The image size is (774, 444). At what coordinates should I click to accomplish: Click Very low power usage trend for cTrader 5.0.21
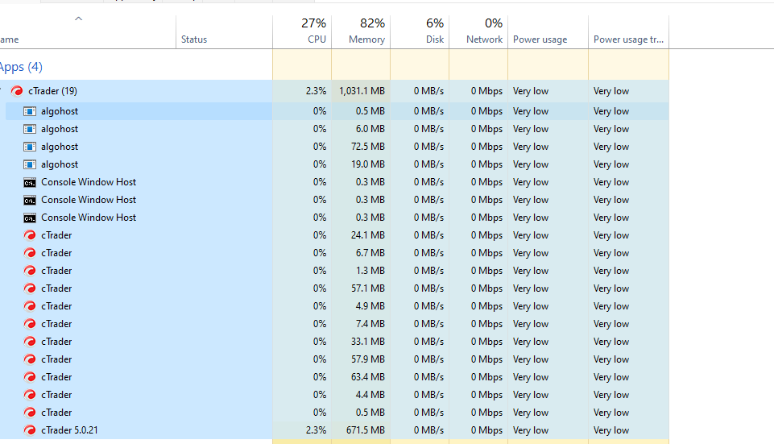click(x=611, y=430)
